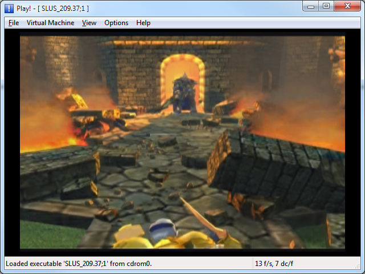Click the game display viewport
365x274 pixels.
point(182,142)
